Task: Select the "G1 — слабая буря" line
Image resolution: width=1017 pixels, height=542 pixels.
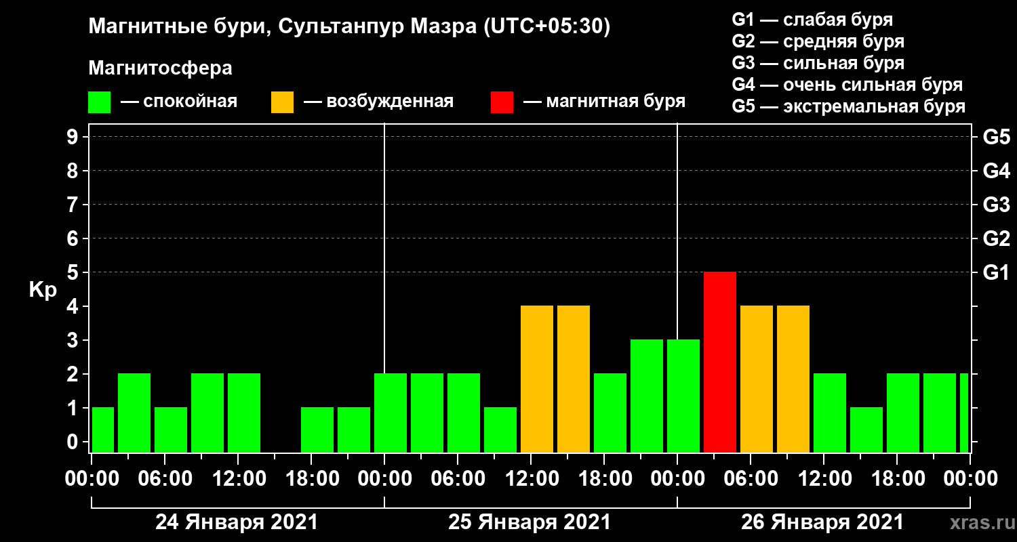Action: 812,19
